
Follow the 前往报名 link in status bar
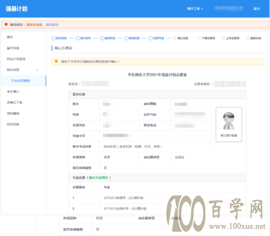click(52, 25)
